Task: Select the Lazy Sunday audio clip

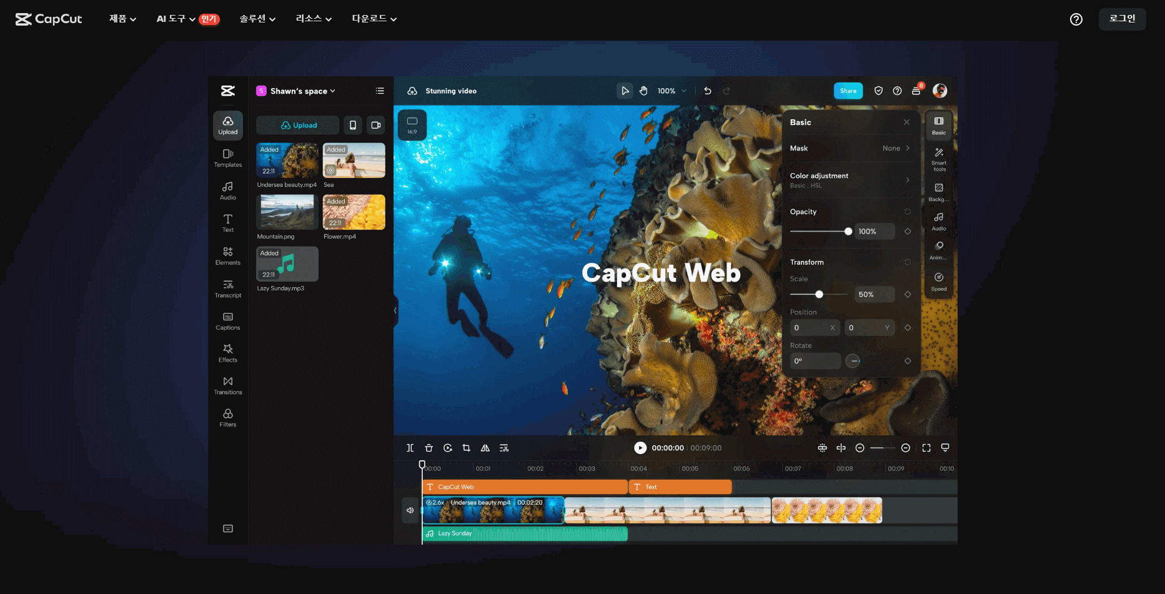Action: 525,533
